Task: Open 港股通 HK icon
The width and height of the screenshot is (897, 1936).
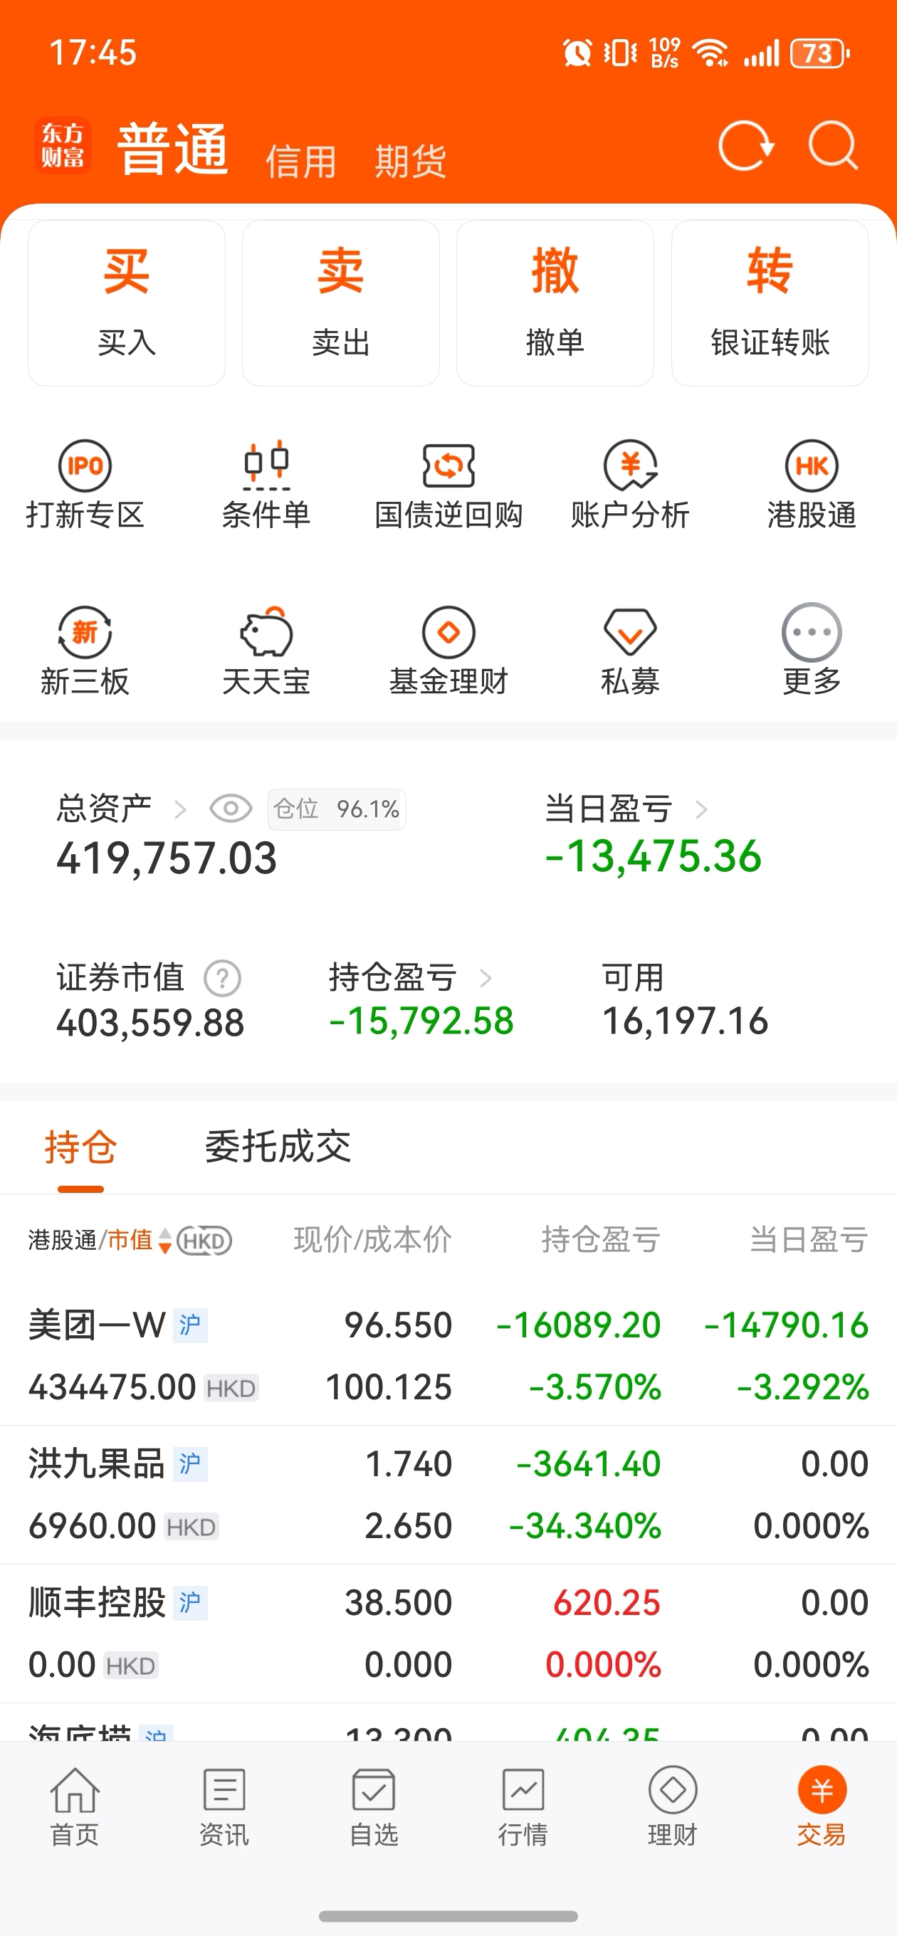Action: pyautogui.click(x=812, y=465)
